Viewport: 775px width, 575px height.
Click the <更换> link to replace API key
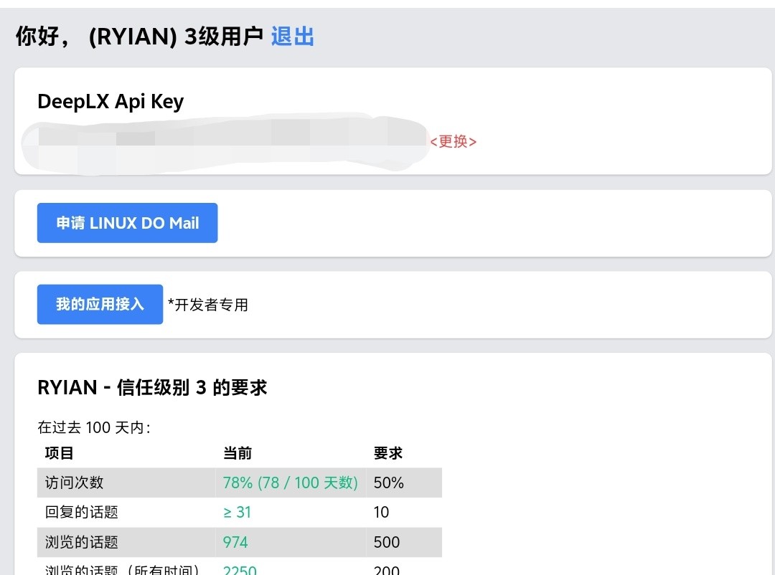pos(454,142)
